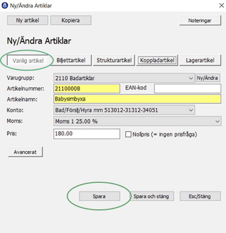The height and width of the screenshot is (233, 226).
Task: Open the Varugrupp dropdown
Action: 124,78
